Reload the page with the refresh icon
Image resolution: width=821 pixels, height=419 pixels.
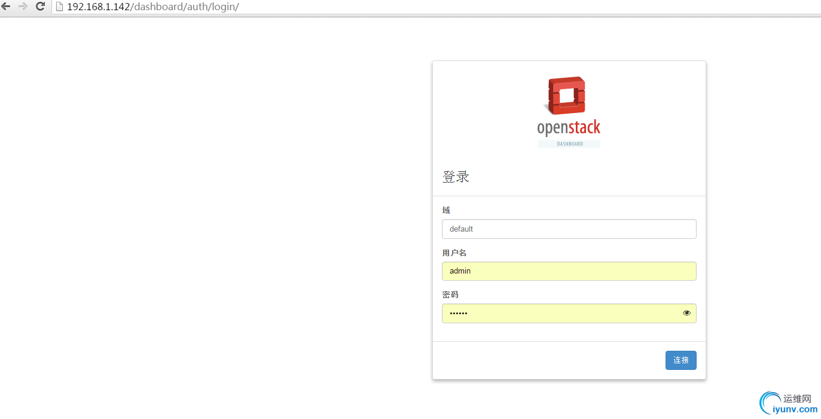[x=41, y=7]
